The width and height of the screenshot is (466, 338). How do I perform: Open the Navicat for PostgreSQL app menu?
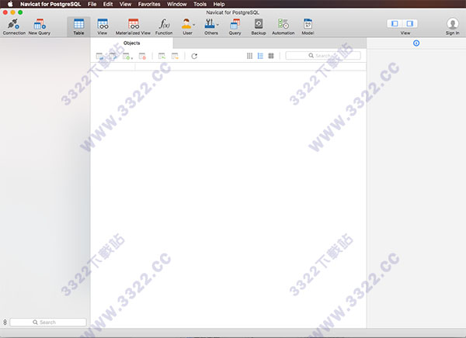coord(50,4)
